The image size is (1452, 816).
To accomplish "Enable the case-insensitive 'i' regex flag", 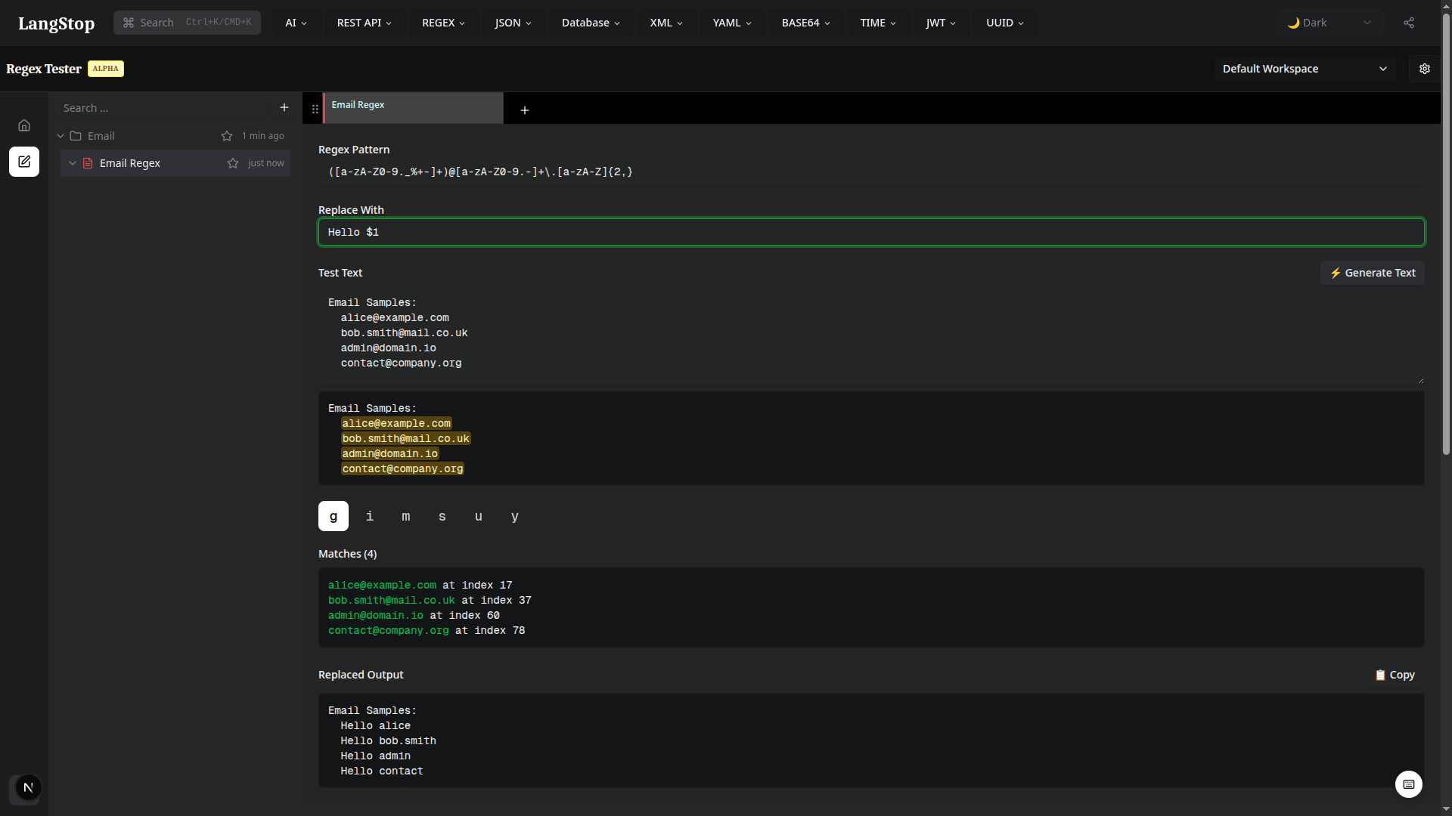I will 369,516.
